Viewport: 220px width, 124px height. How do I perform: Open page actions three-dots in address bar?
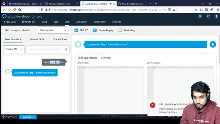[165, 10]
